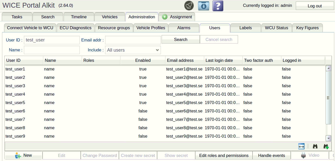Click into the Email addr field
Screen dimensions: 335x161
coord(133,40)
